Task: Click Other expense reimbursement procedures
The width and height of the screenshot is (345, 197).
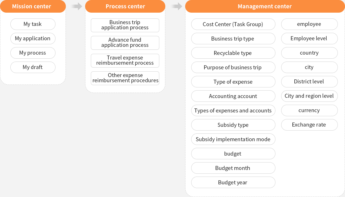Action: [x=125, y=78]
